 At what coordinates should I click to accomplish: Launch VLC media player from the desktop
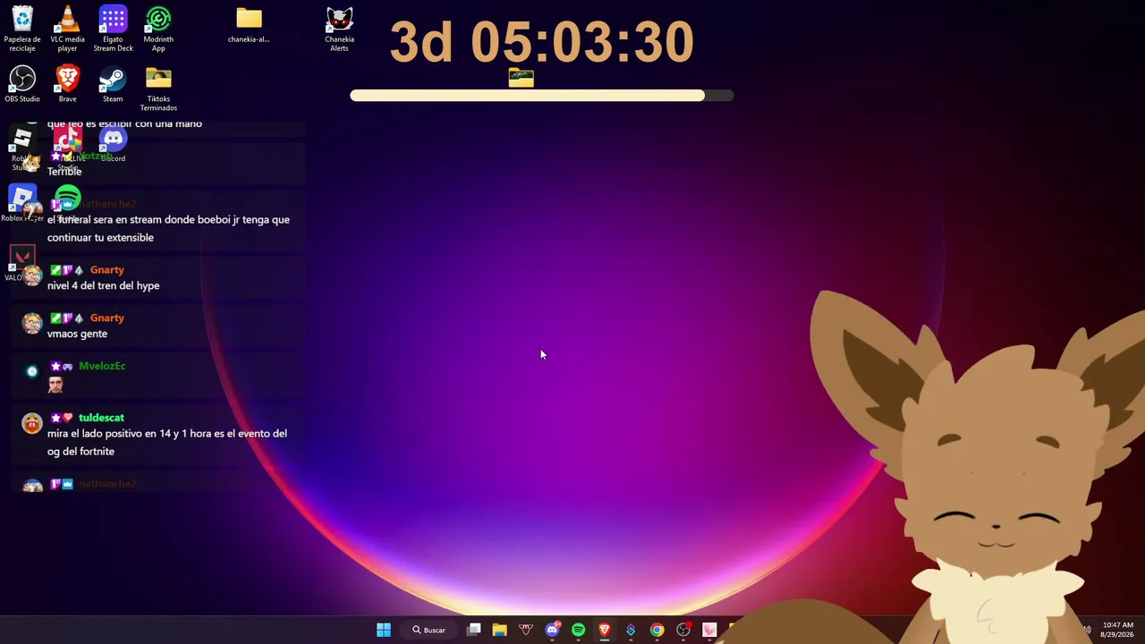67,28
